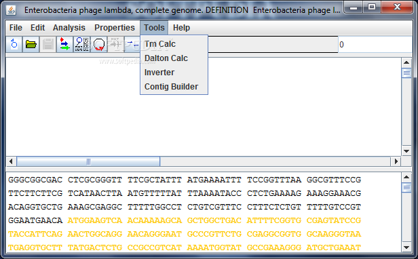The height and width of the screenshot is (259, 418).
Task: Open the Analysis menu
Action: tap(69, 28)
